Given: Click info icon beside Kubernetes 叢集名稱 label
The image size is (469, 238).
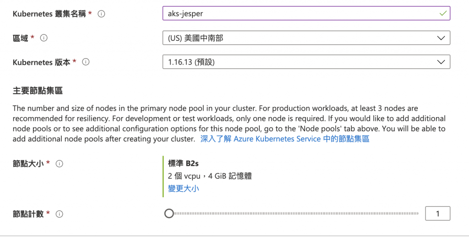Looking at the screenshot, I should pyautogui.click(x=102, y=14).
